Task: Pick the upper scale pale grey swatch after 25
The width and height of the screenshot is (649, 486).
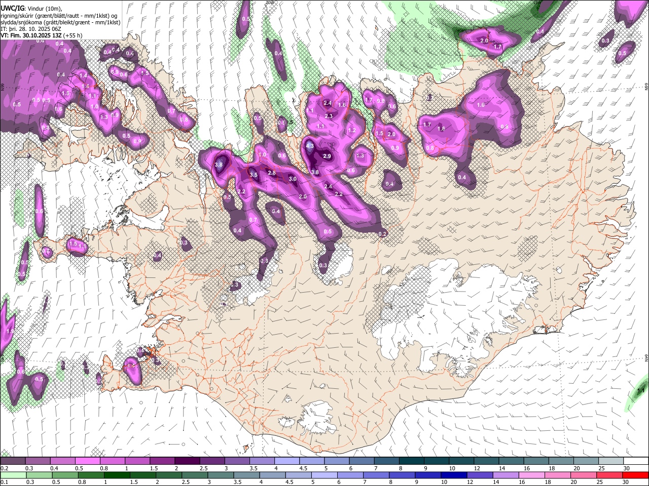Action: click(x=610, y=461)
